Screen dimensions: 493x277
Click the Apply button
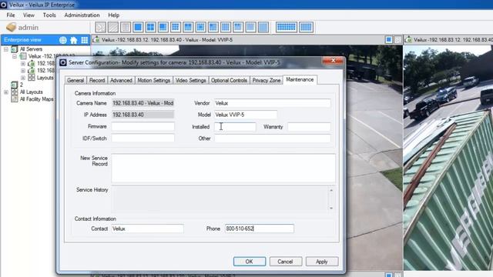[322, 262]
